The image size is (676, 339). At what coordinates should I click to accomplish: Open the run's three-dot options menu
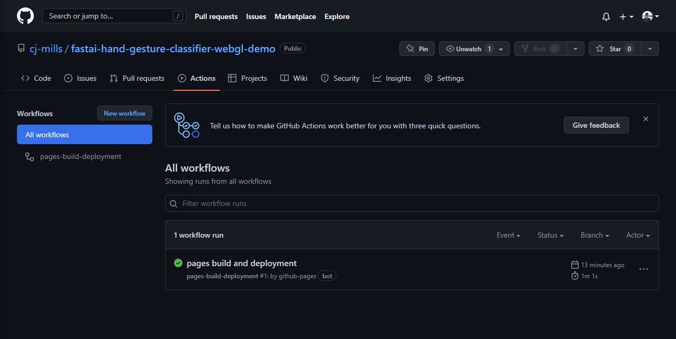click(643, 269)
